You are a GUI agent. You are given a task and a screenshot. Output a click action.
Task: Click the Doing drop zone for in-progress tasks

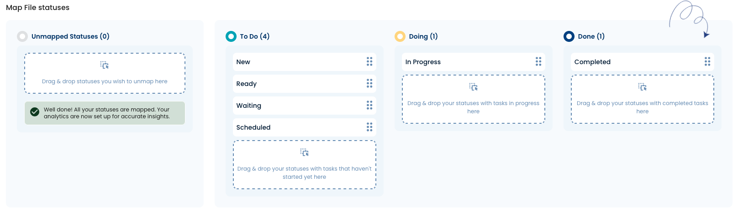[x=474, y=99]
